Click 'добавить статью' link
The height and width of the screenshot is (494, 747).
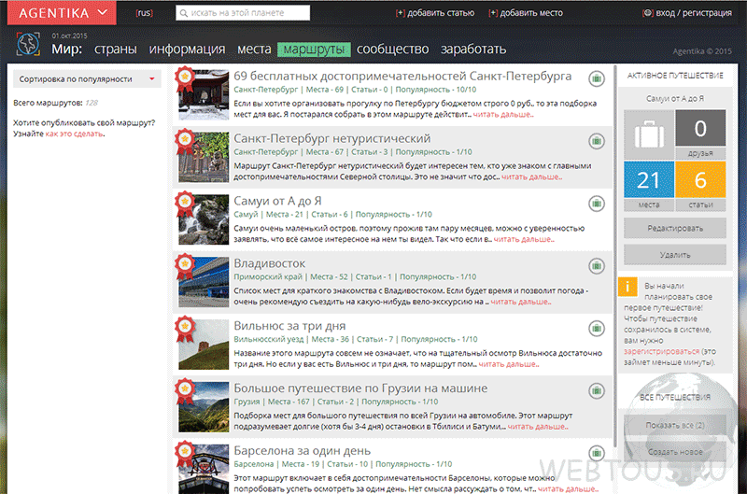pyautogui.click(x=435, y=13)
